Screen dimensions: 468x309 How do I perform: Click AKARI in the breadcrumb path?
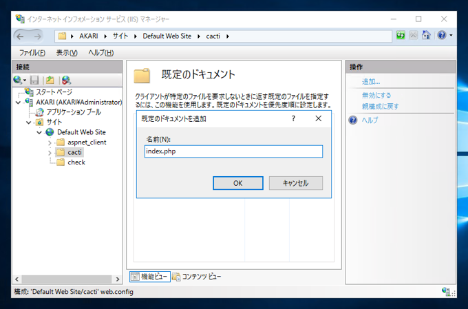[88, 36]
